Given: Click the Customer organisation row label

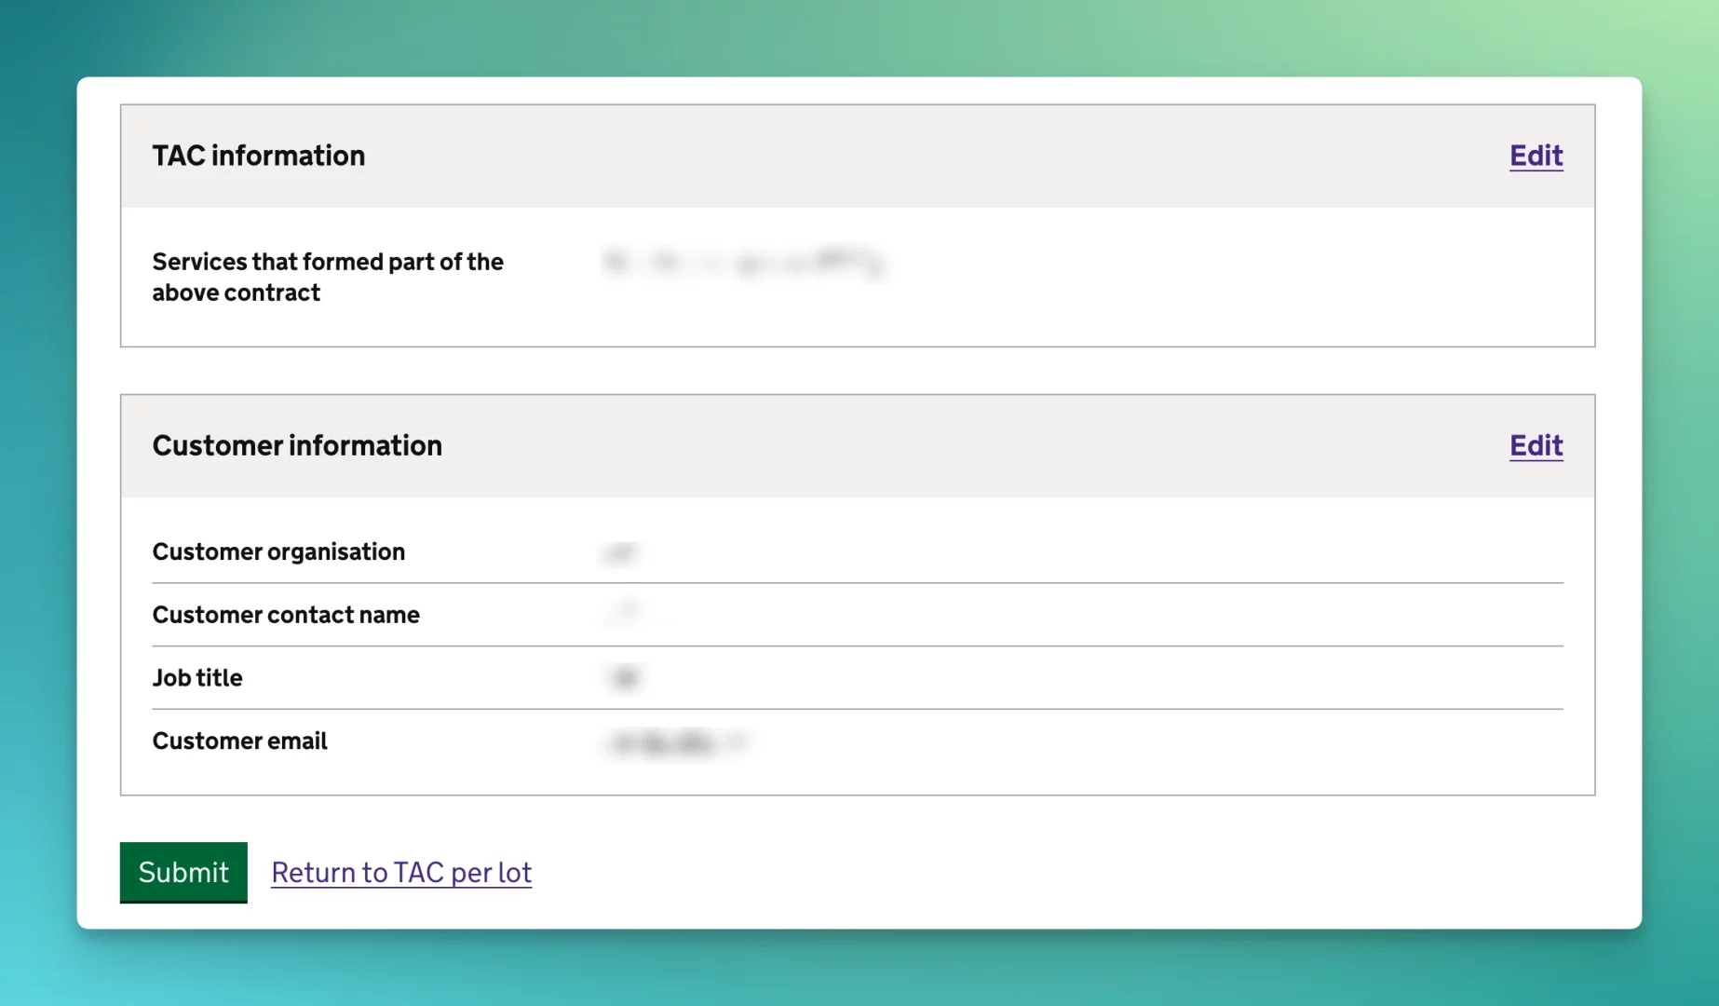Looking at the screenshot, I should pos(279,551).
